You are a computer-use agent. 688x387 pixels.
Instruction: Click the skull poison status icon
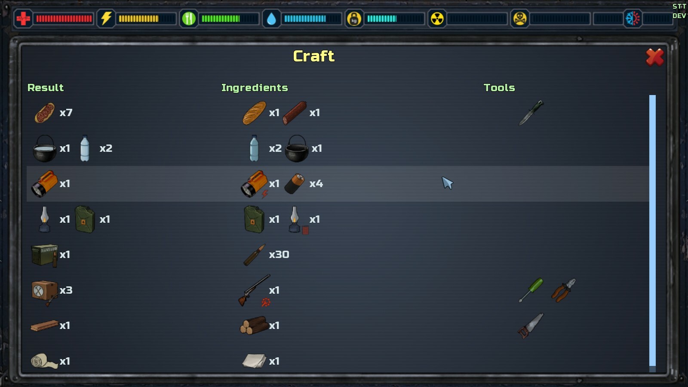point(519,18)
